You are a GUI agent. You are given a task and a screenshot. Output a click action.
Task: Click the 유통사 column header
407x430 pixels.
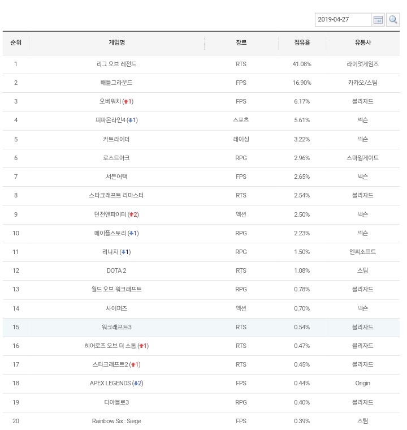[362, 43]
